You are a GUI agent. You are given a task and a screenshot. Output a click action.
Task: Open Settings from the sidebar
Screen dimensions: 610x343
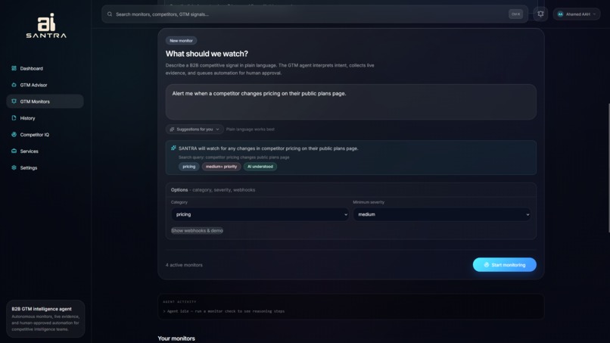click(45, 167)
